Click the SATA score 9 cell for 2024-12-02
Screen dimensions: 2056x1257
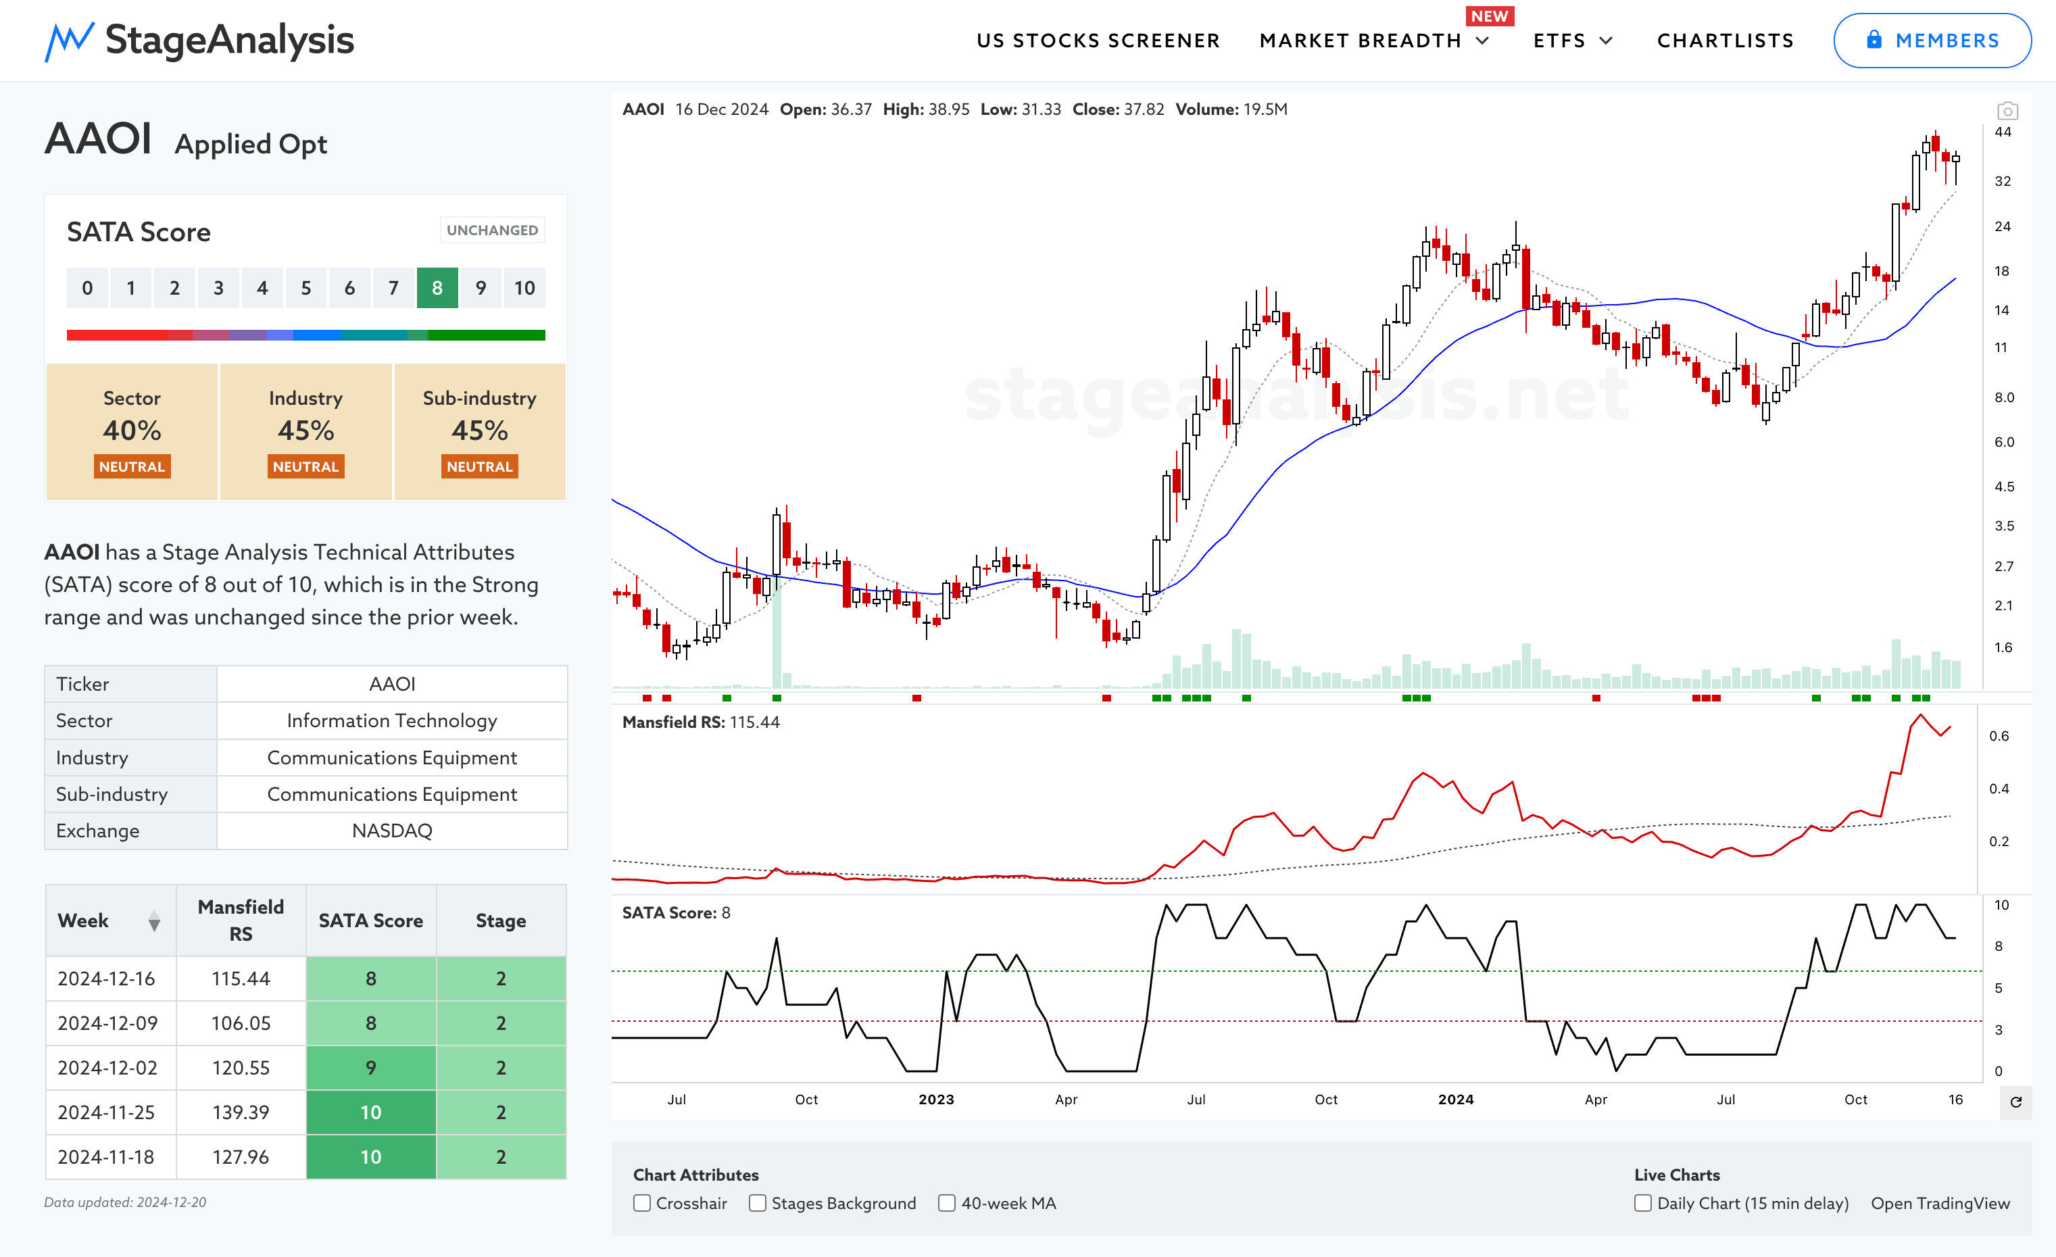(x=370, y=1068)
